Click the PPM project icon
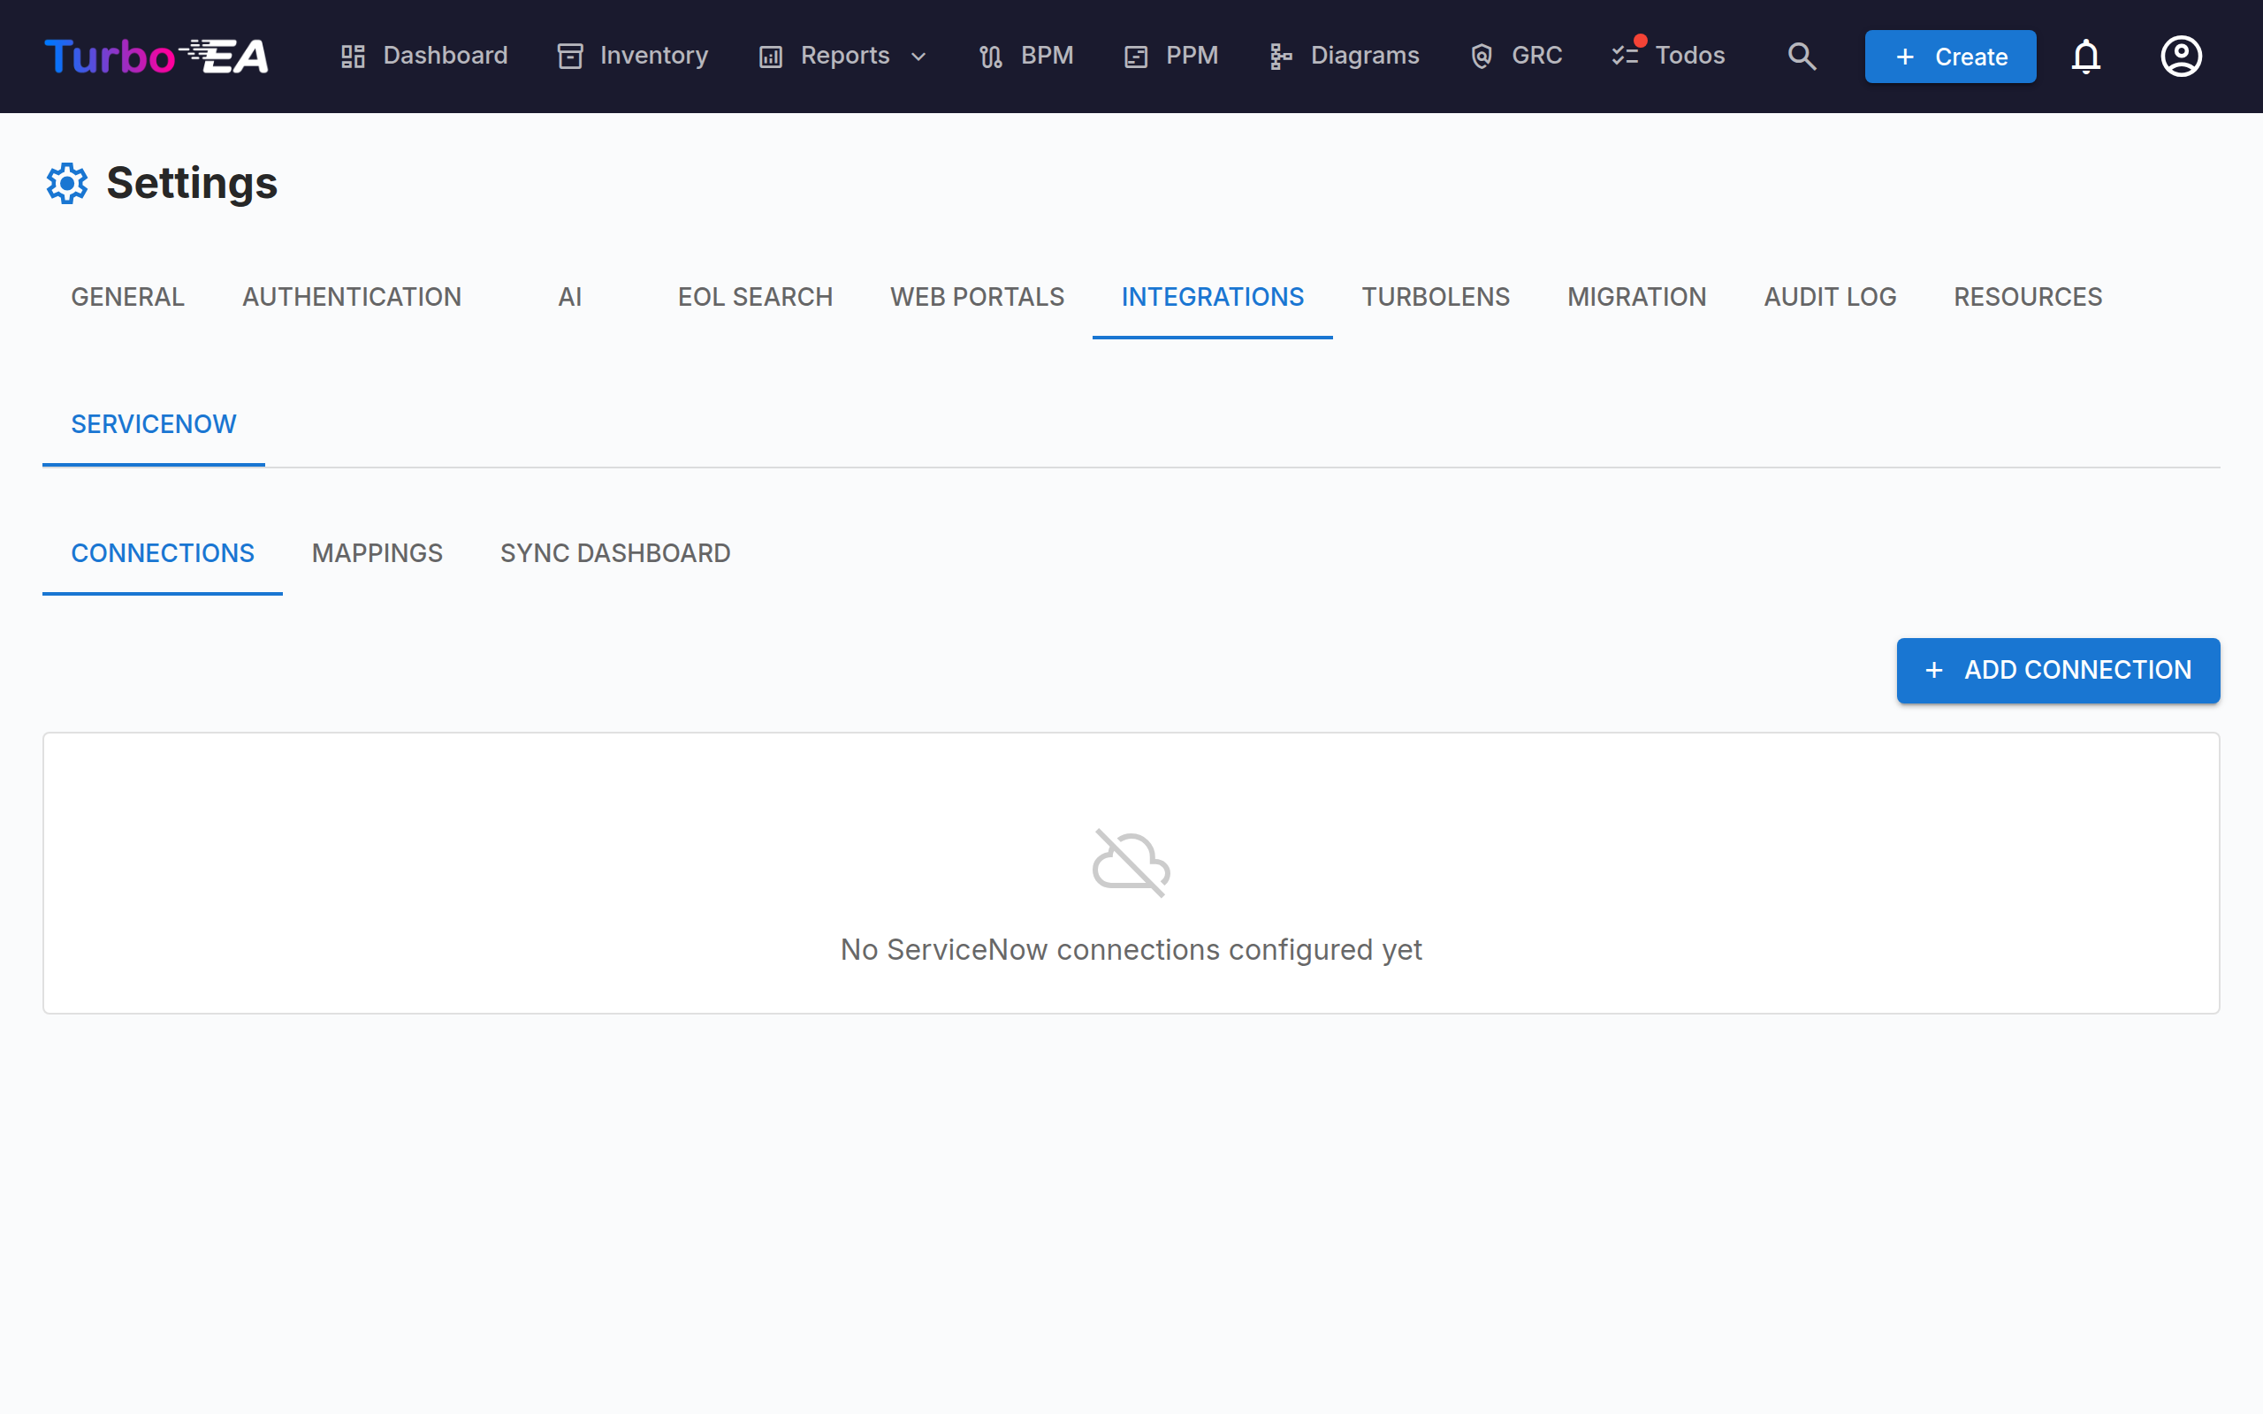Screen dimensions: 2263x1414 click(x=1136, y=56)
